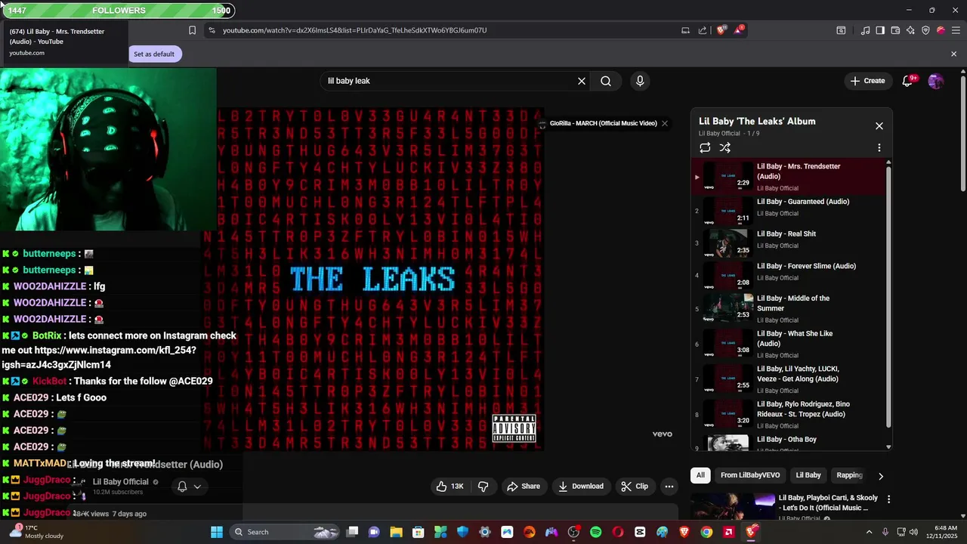
Task: Open File Explorer from the taskbar
Action: point(396,532)
